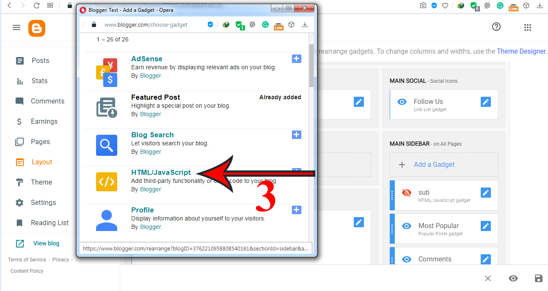Open Stats in the sidebar

click(39, 81)
